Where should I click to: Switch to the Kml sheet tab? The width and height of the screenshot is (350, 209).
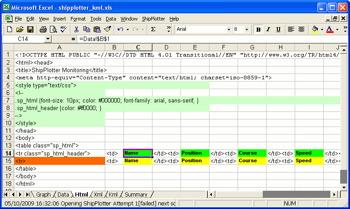(113, 194)
